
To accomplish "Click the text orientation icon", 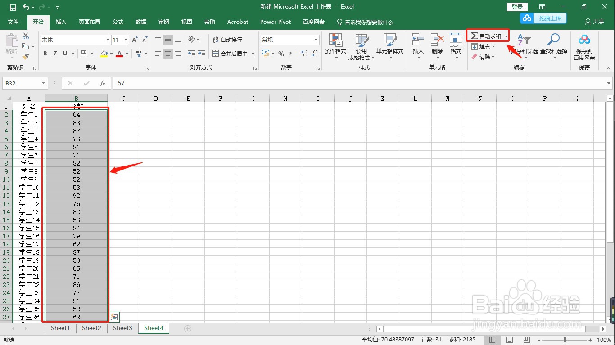I will point(192,40).
